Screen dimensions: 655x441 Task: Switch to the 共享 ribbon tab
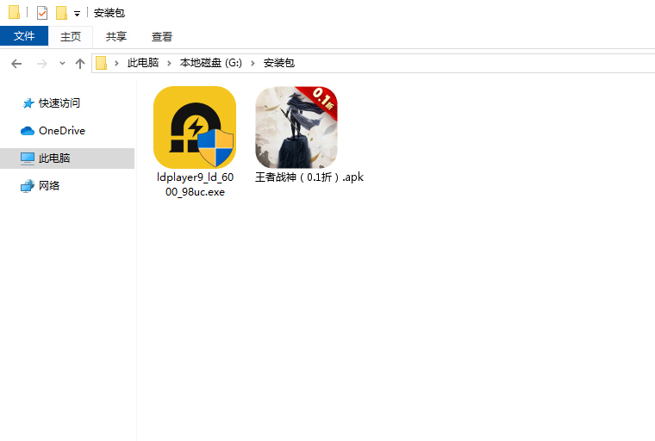coord(116,36)
